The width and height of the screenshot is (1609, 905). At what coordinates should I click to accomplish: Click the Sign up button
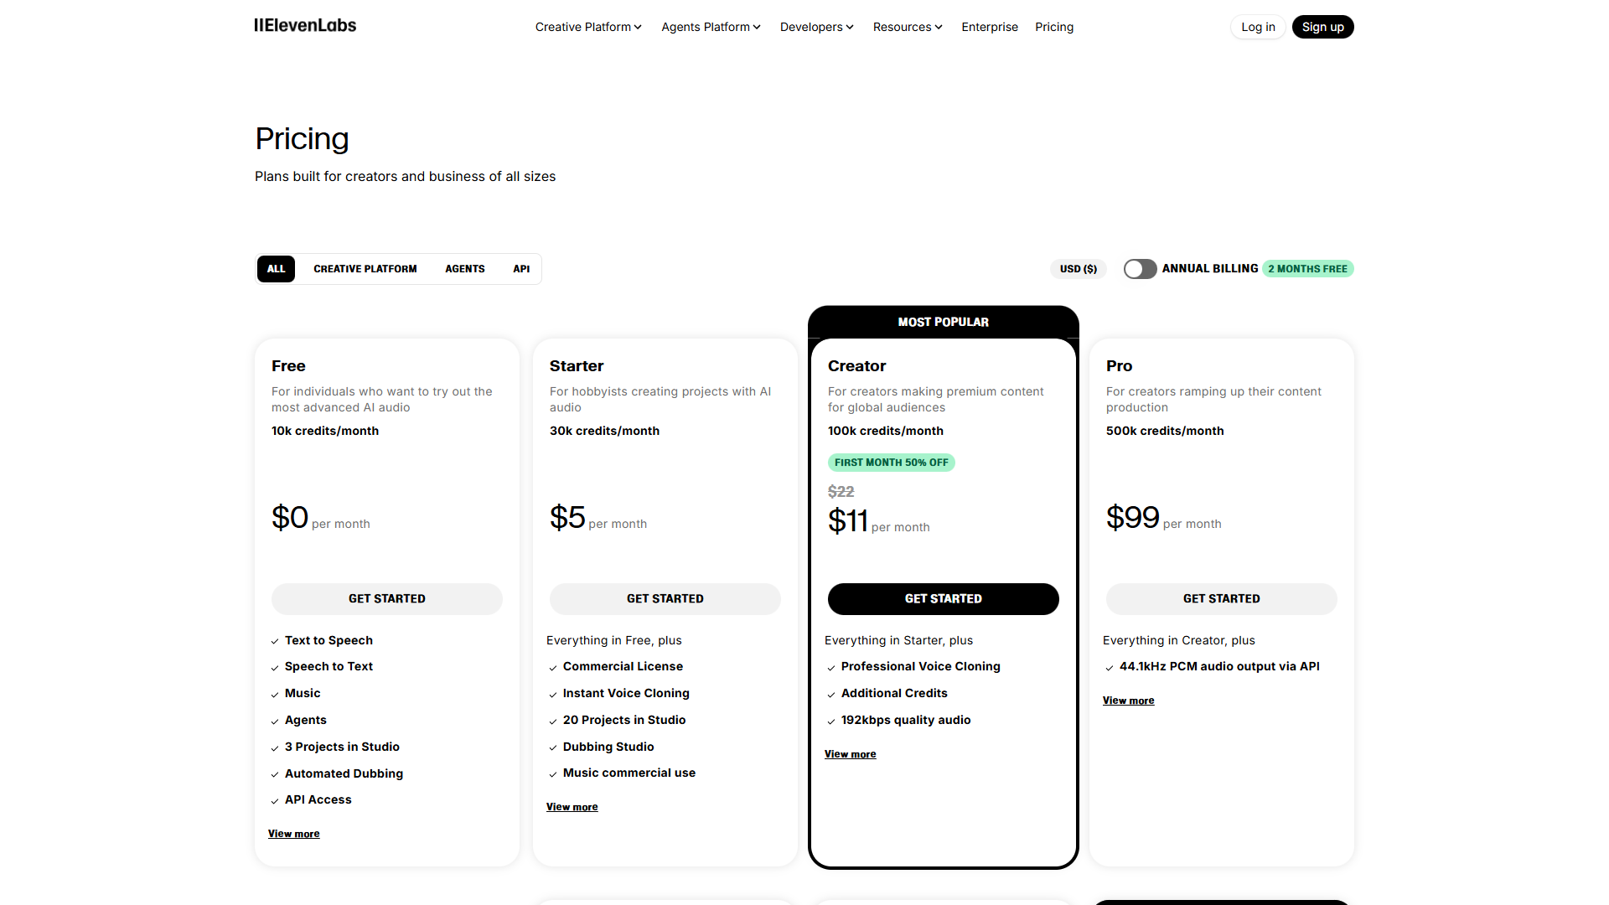(x=1322, y=27)
